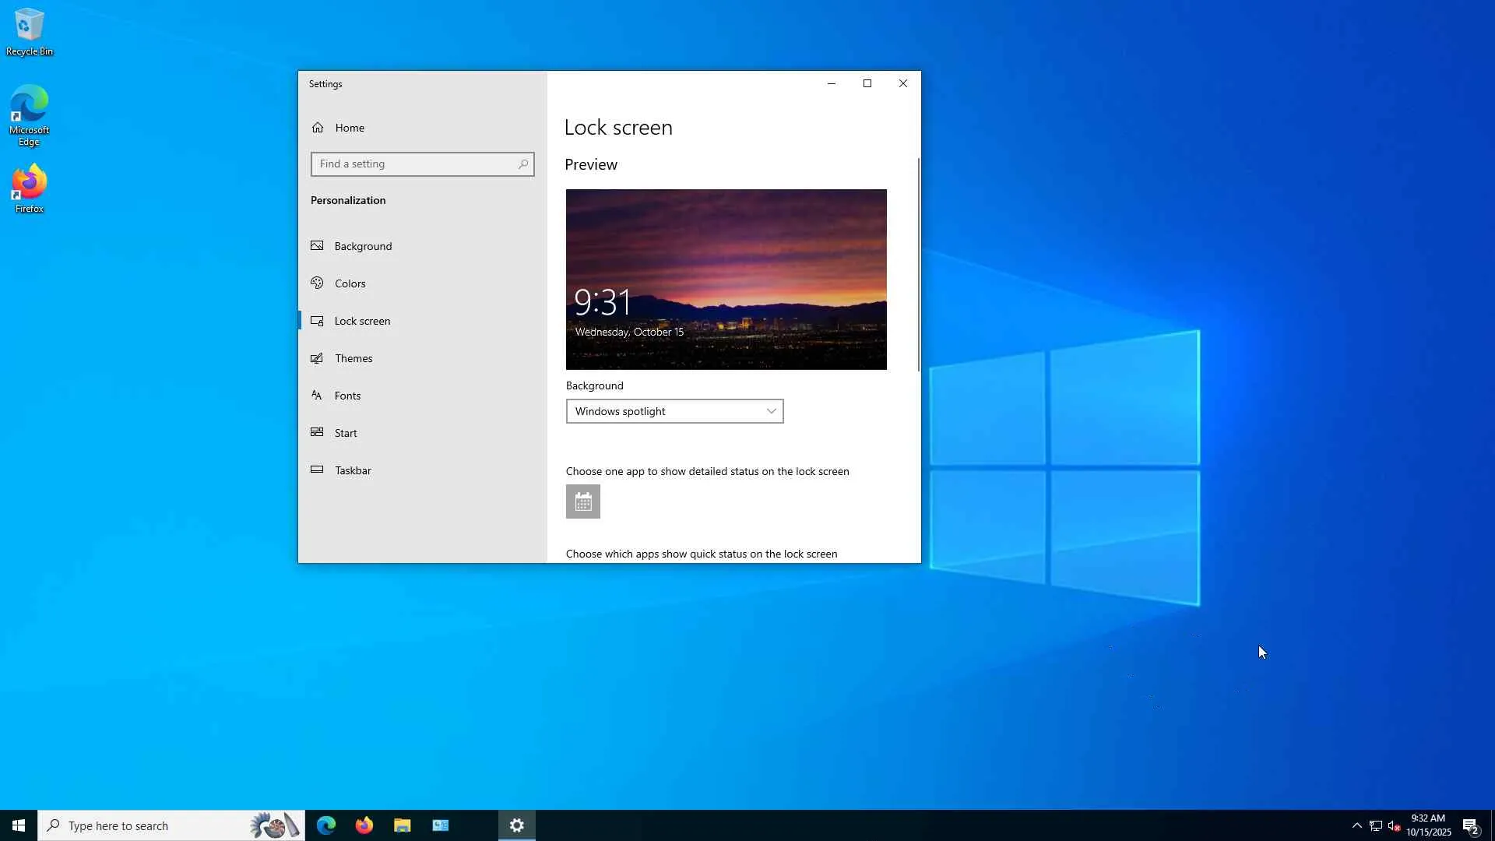Click the Calendar detailed status app button

[582, 501]
